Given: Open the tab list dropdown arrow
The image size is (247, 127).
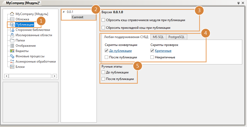Looking at the screenshot, I should (x=239, y=3).
